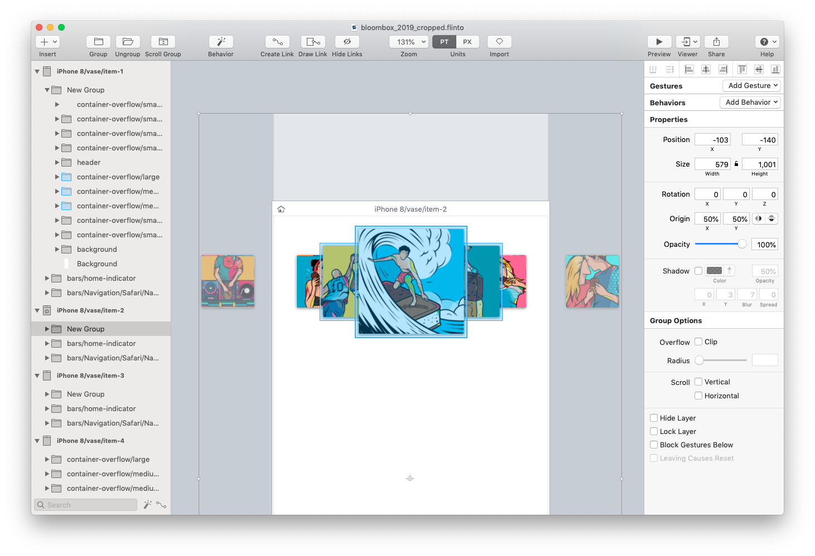Viewport: 815px width, 556px height.
Task: Open the Add Behavior dropdown
Action: (750, 102)
